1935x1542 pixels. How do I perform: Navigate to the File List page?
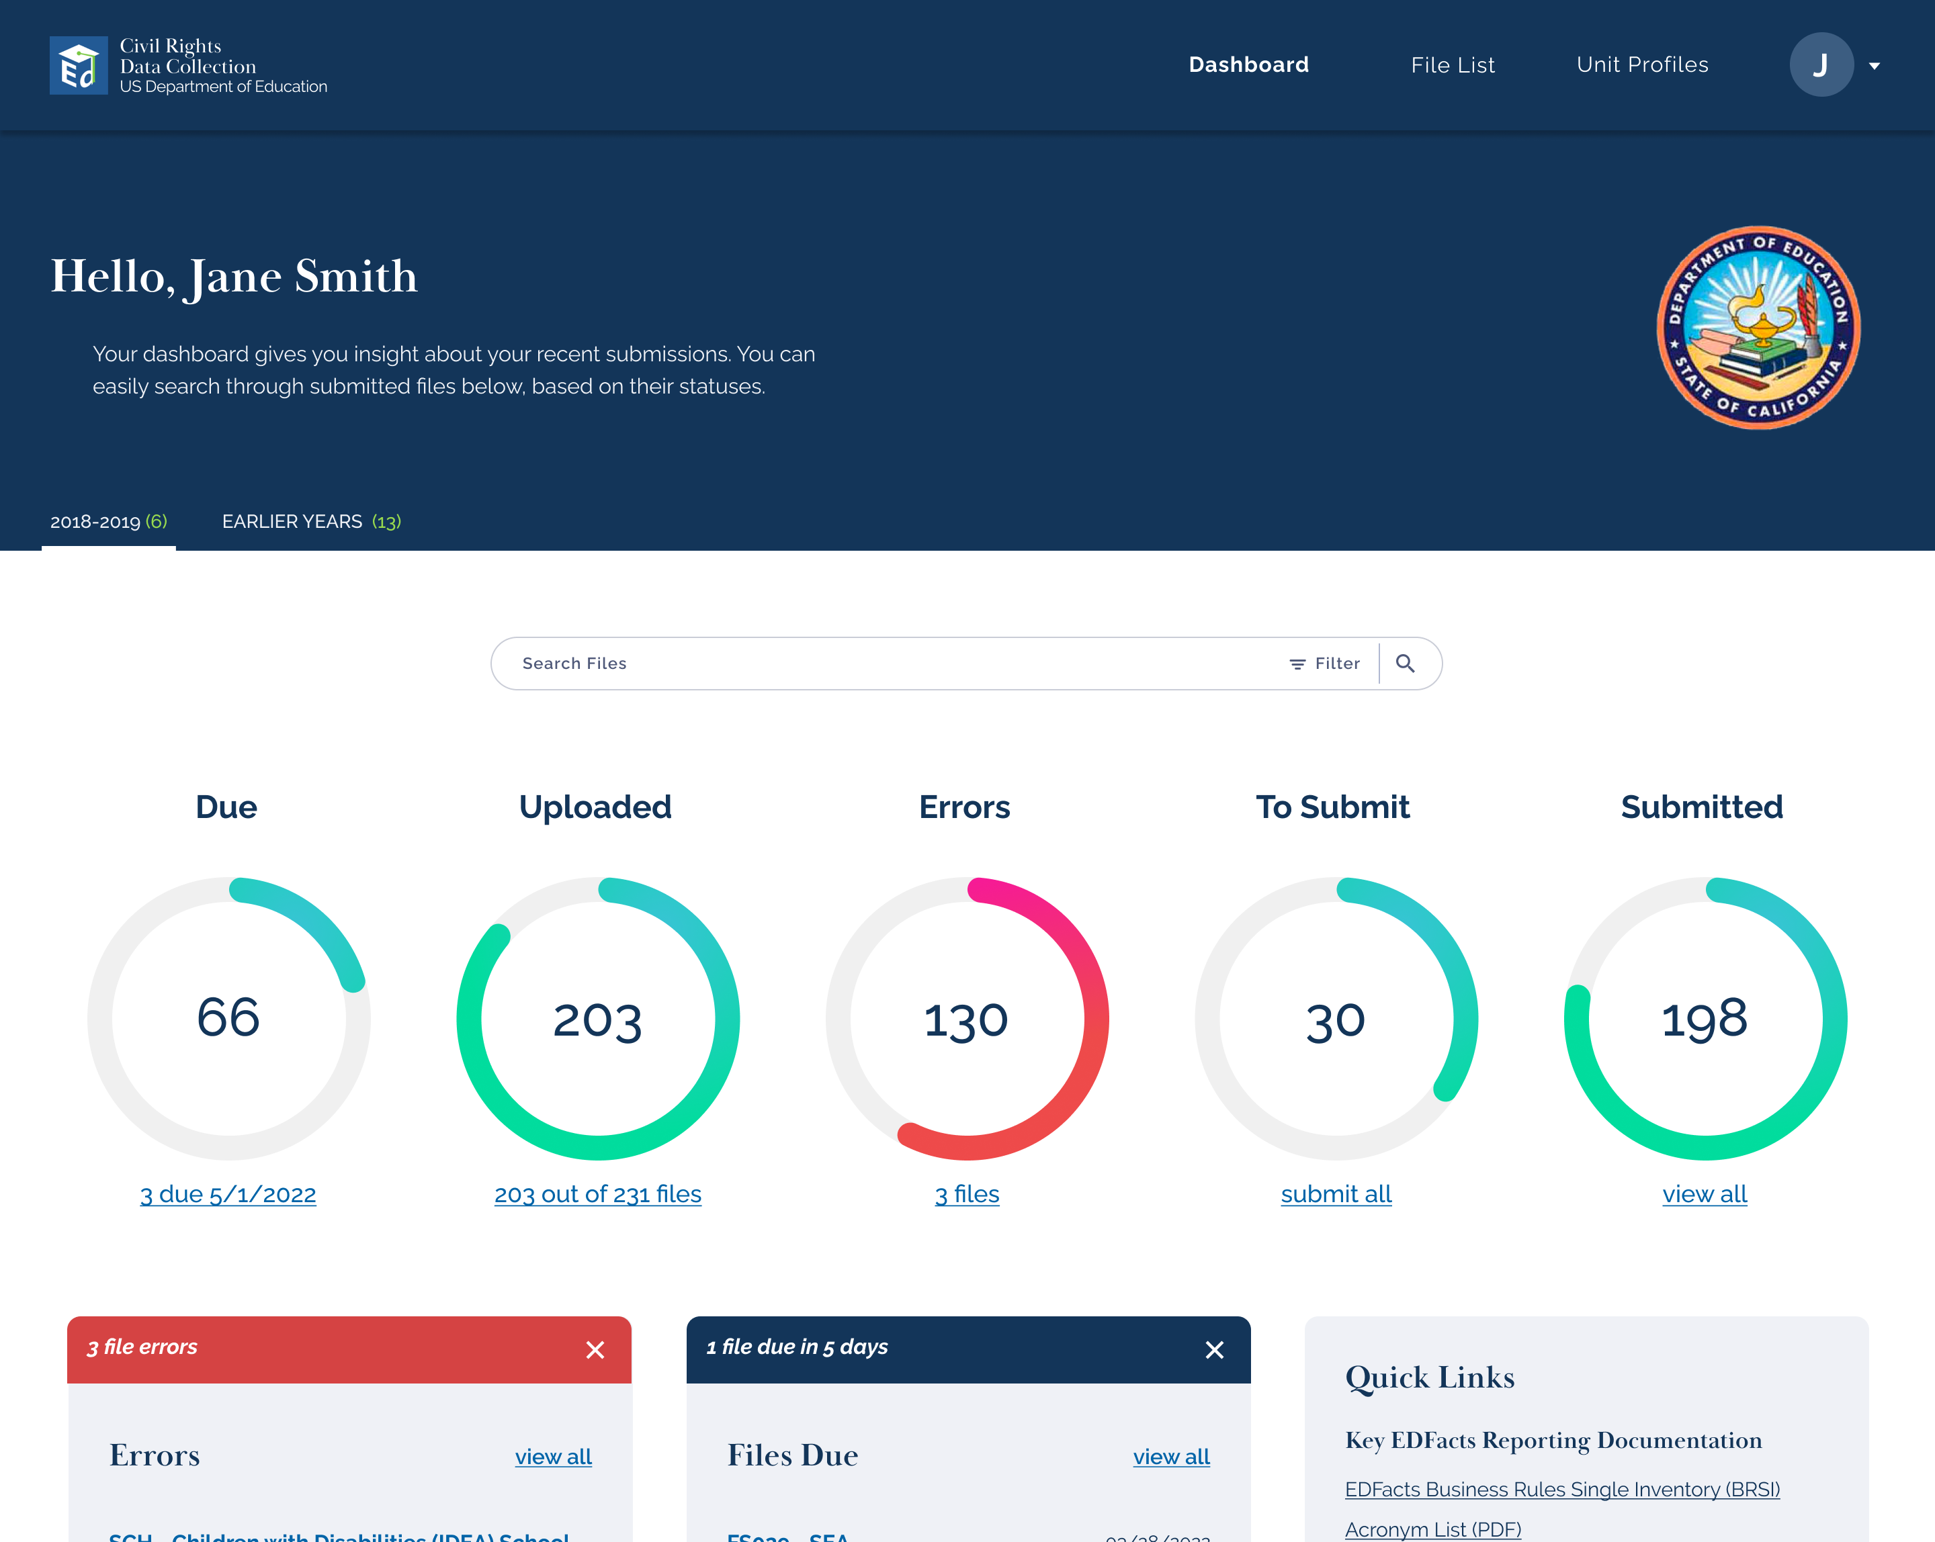1452,64
